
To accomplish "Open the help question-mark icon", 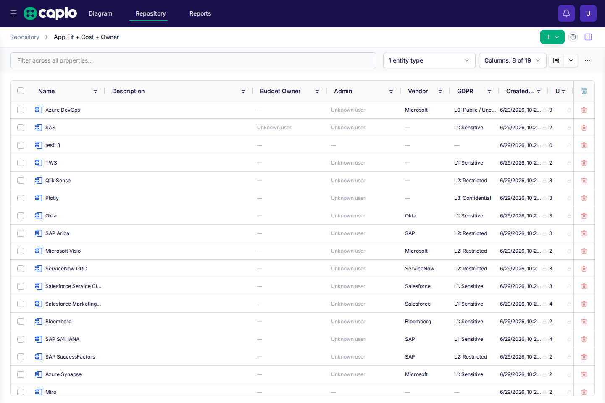I will [x=573, y=37].
